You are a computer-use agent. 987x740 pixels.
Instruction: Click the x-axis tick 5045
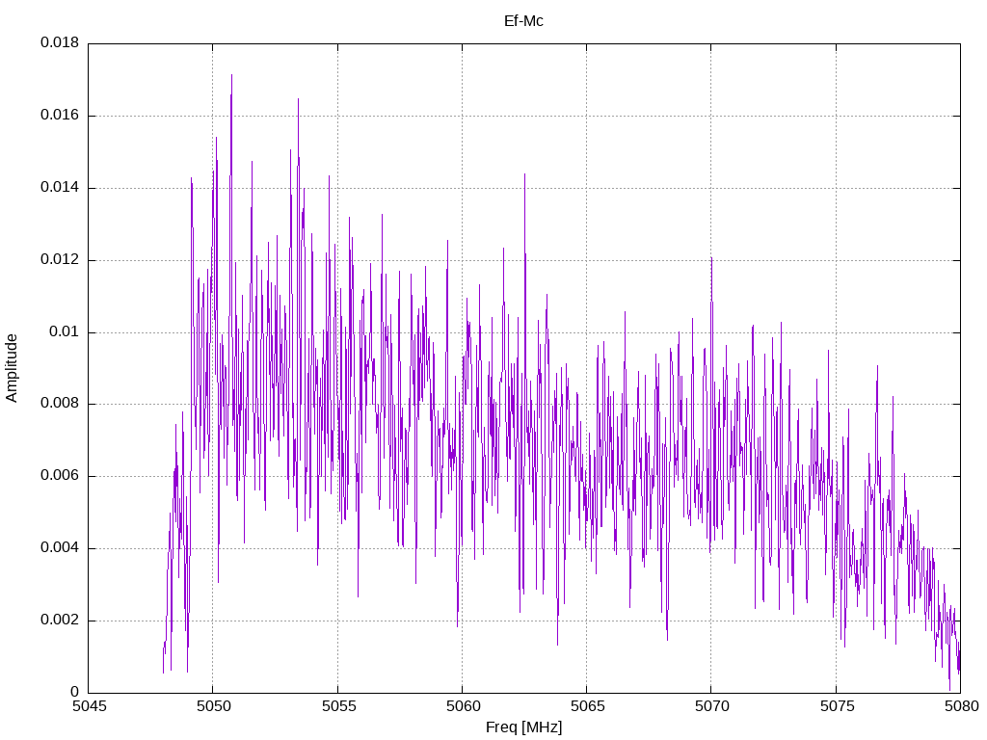[90, 706]
